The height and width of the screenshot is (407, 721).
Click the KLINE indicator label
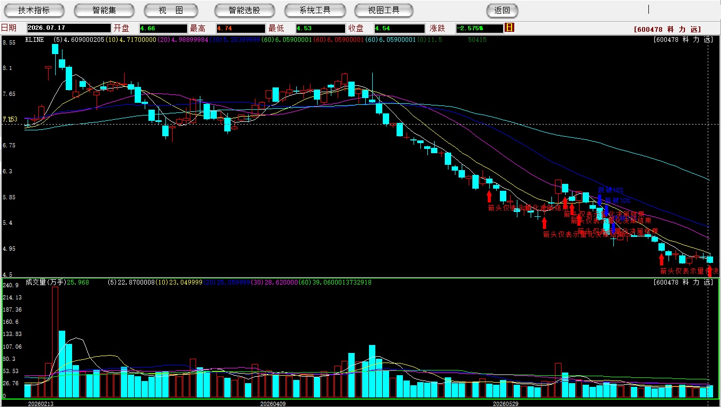(x=36, y=40)
